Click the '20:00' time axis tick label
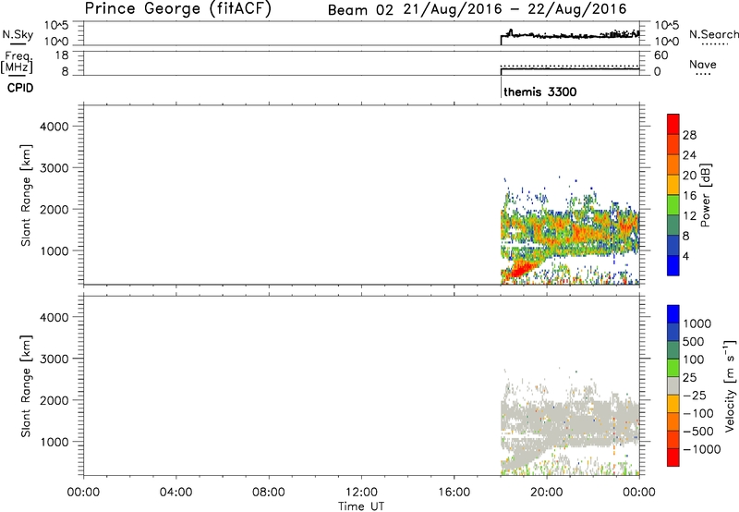739x512 pixels. [x=546, y=493]
